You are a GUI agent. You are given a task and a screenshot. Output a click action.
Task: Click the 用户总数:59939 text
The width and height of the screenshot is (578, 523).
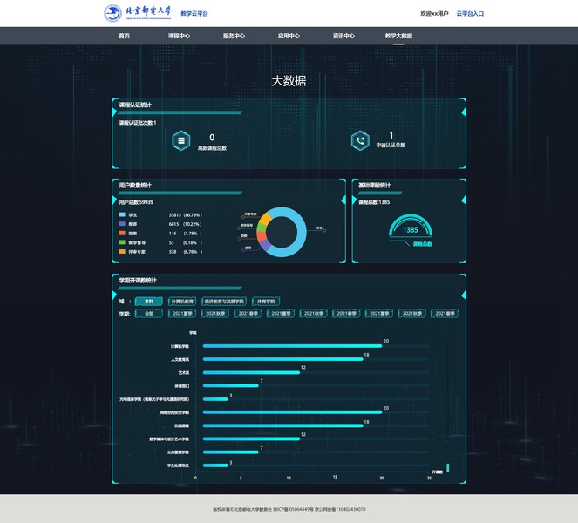(x=136, y=202)
